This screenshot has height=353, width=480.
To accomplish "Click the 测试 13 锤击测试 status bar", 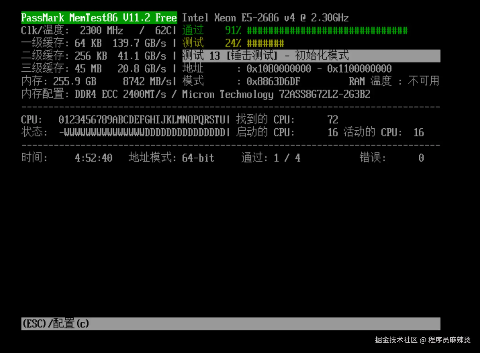I will coord(311,56).
